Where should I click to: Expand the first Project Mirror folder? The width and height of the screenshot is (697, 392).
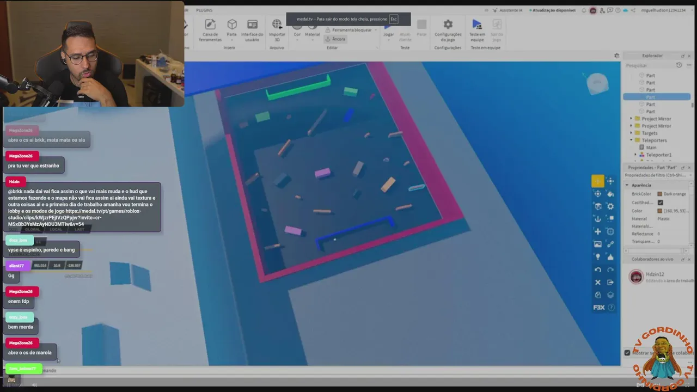[x=631, y=119]
